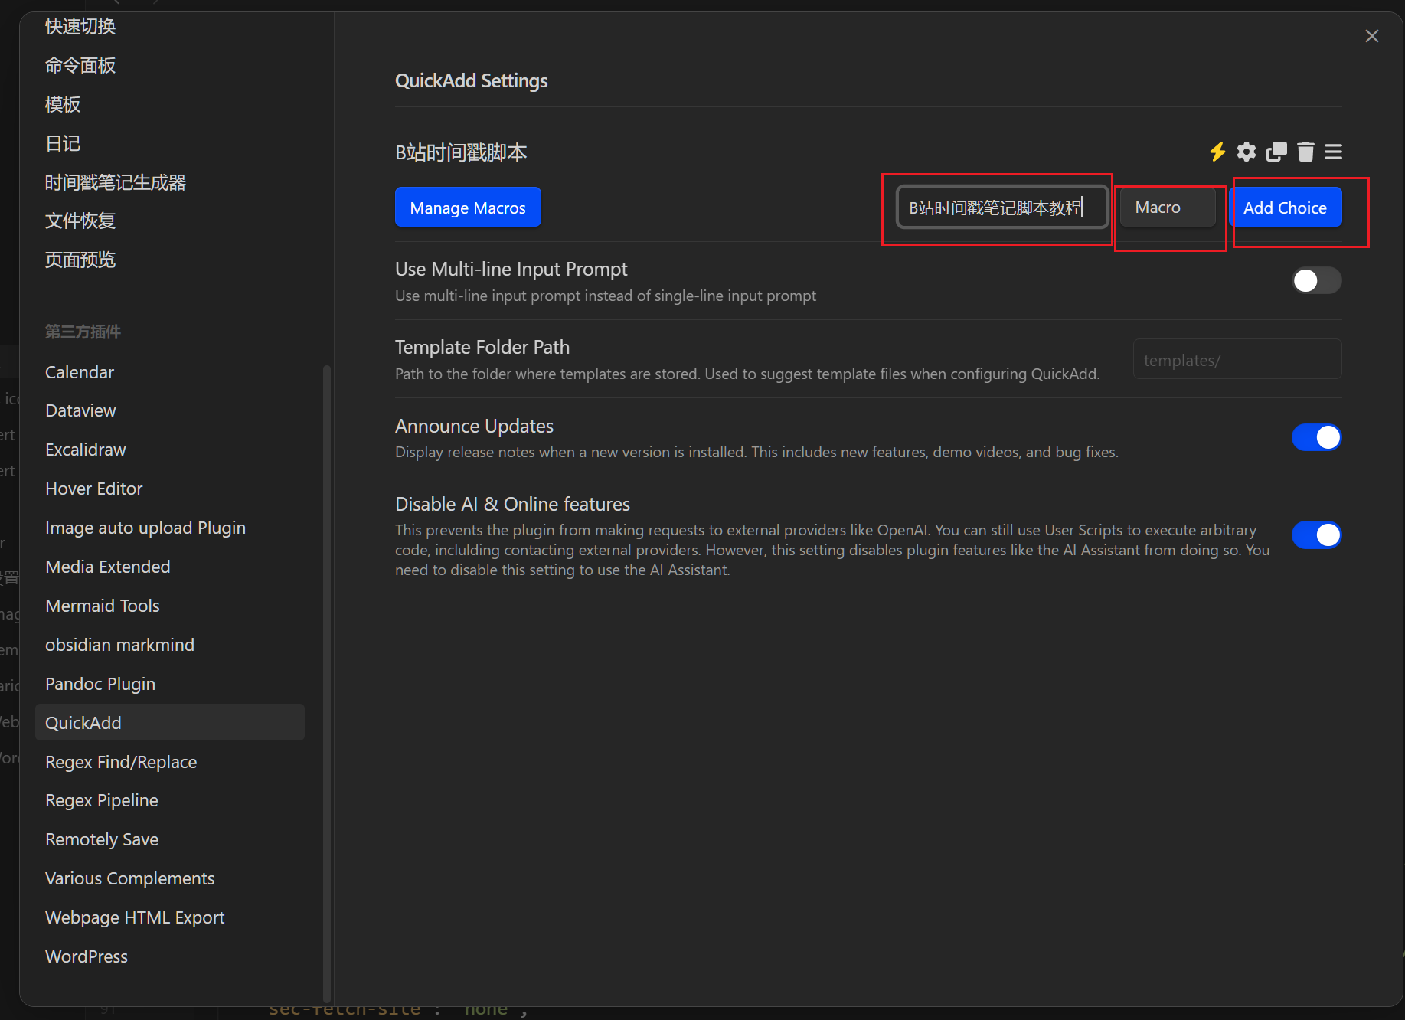Open the gear configure icon for B站时间戳脚本
This screenshot has width=1405, height=1020.
click(1247, 152)
